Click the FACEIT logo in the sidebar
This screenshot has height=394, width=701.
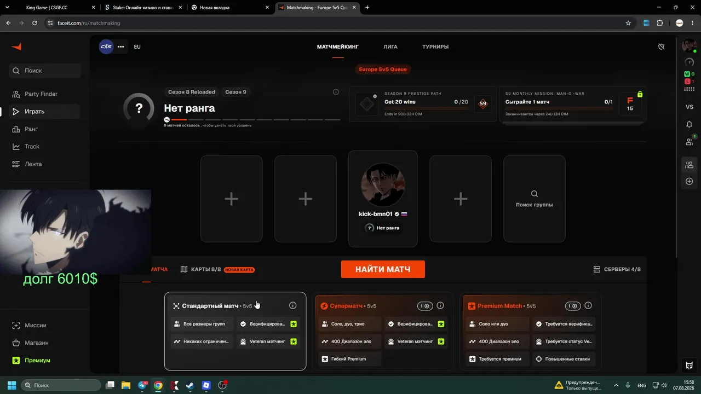[x=16, y=47]
